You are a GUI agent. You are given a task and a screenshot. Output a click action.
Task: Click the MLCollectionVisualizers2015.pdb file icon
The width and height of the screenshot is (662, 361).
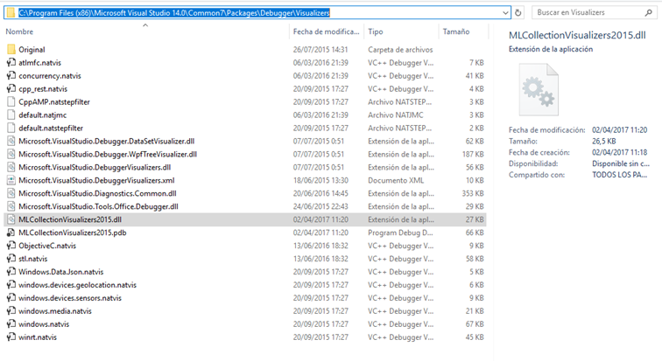11,233
